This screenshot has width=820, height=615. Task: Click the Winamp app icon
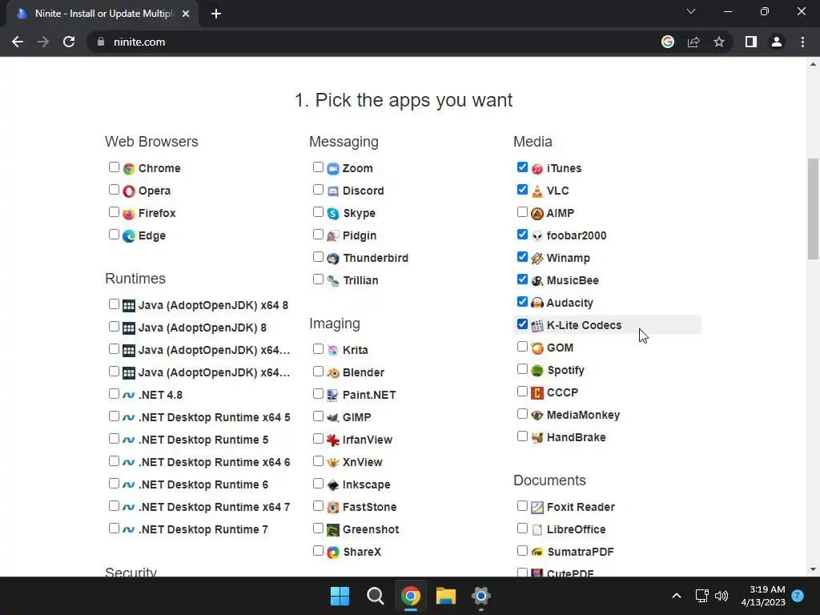click(537, 259)
